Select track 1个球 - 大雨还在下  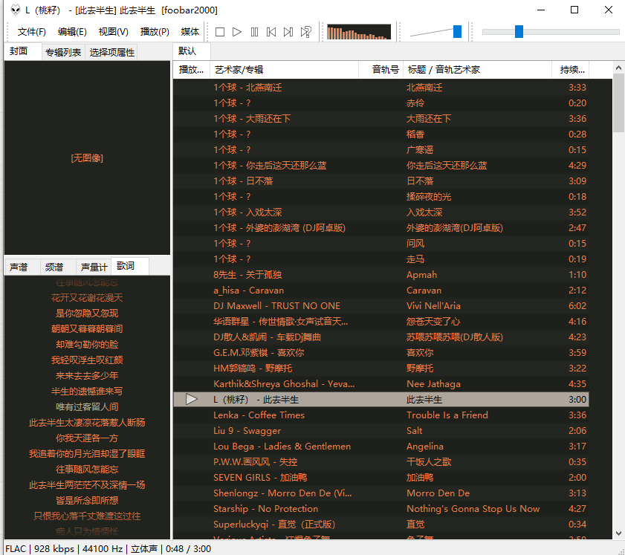click(381, 118)
